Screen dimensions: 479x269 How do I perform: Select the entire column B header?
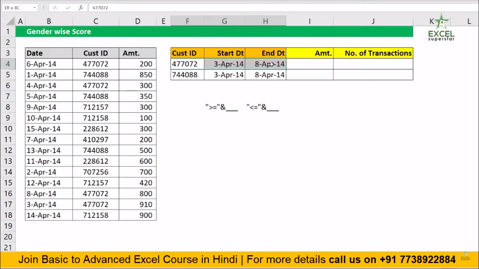[x=49, y=21]
